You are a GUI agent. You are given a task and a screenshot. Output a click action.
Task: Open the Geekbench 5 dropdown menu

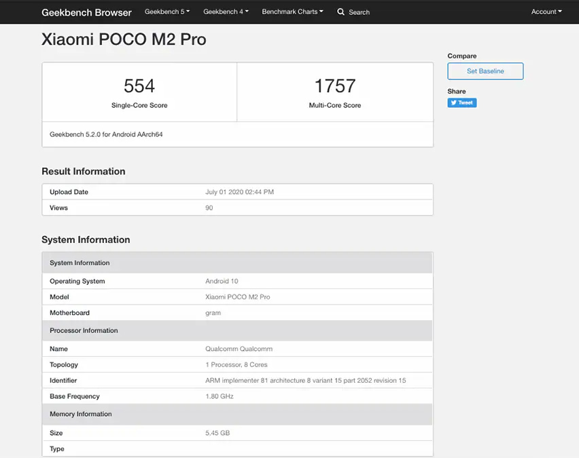point(166,12)
